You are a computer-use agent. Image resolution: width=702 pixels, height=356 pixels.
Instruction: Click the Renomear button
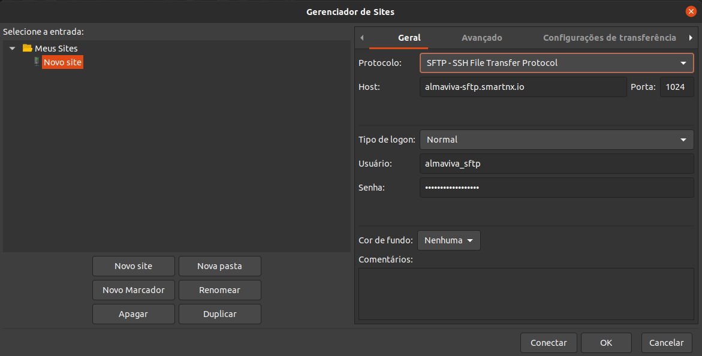220,290
